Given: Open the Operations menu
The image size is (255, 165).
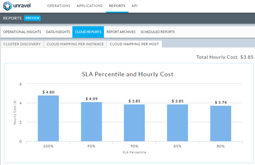Looking at the screenshot, I should (59, 6).
